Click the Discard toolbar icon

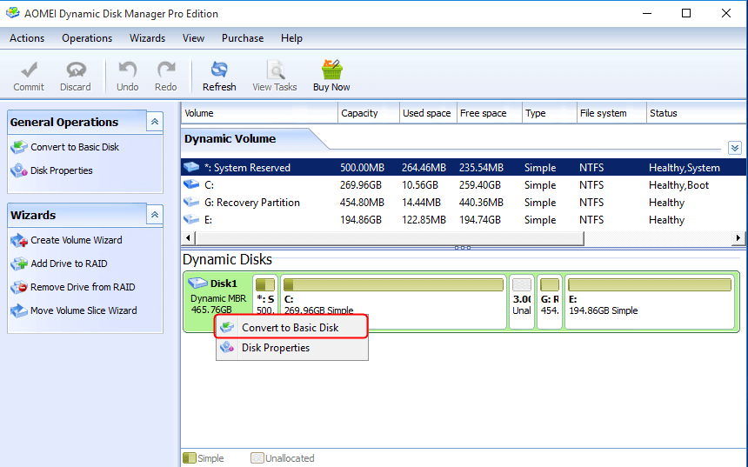click(x=76, y=70)
